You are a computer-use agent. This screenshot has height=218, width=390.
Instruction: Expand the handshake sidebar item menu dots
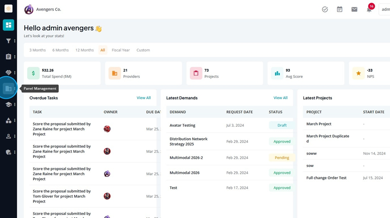[x=15, y=72]
